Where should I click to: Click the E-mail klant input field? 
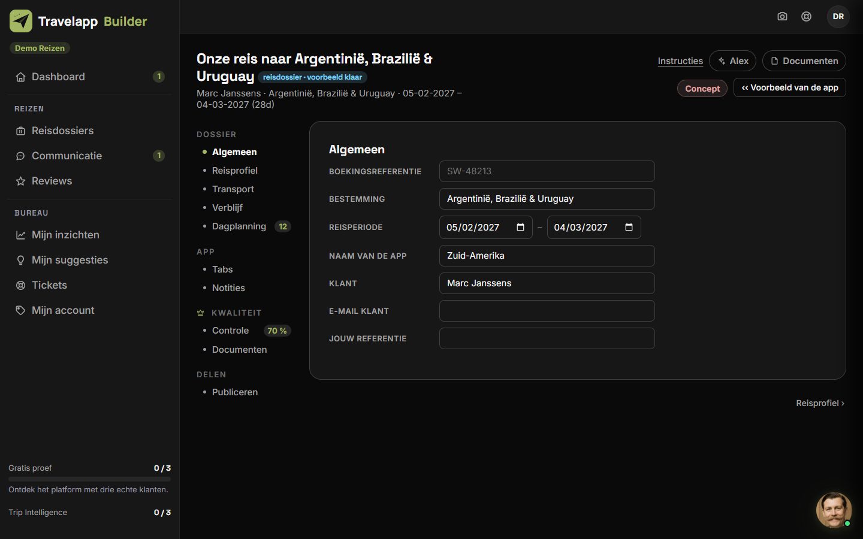point(547,311)
